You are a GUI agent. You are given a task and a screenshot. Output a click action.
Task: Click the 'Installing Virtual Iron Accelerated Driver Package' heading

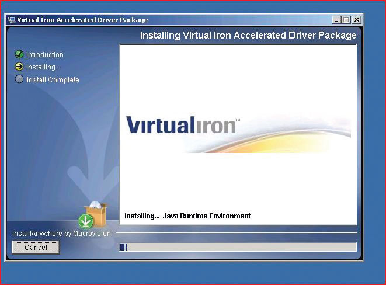[x=248, y=36]
